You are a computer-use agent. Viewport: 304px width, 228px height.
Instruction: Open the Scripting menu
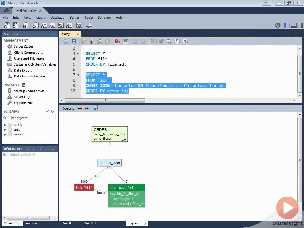(x=104, y=18)
